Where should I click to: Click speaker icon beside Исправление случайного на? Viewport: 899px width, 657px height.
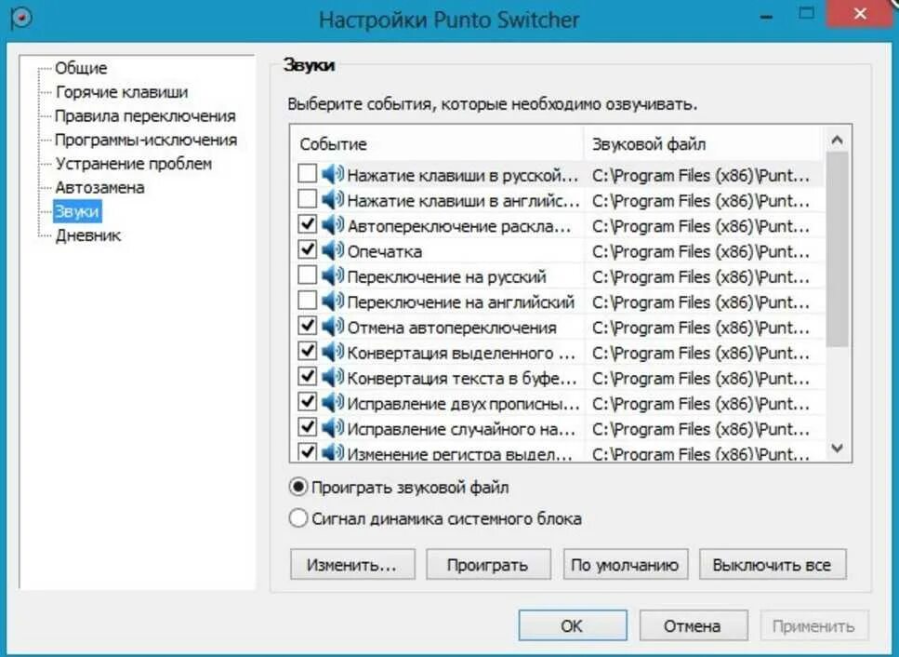tap(333, 427)
